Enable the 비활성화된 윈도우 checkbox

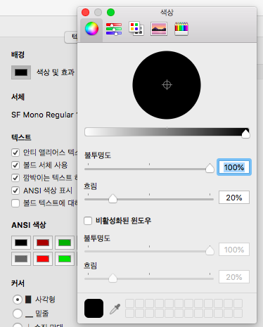coord(88,221)
